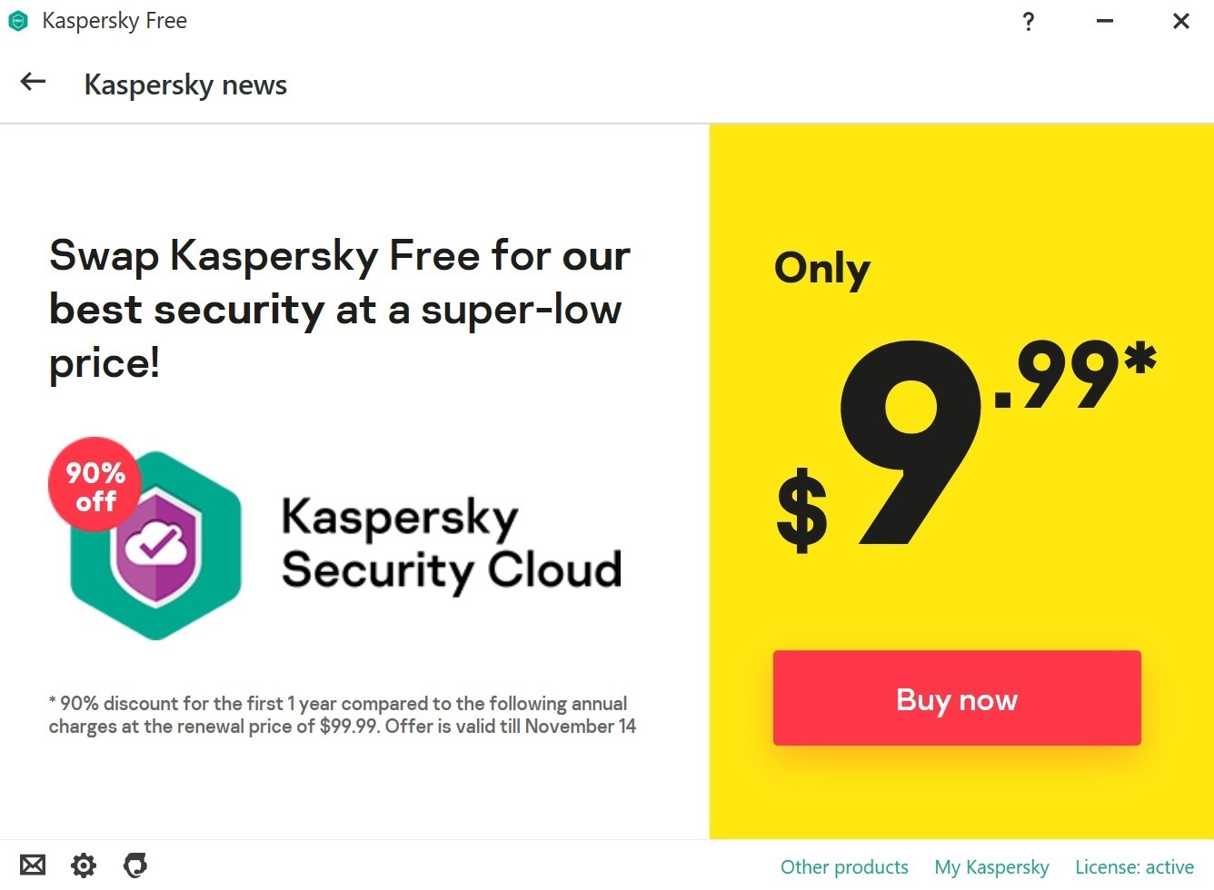Go back using the left arrow
This screenshot has width=1214, height=890.
pyautogui.click(x=34, y=83)
